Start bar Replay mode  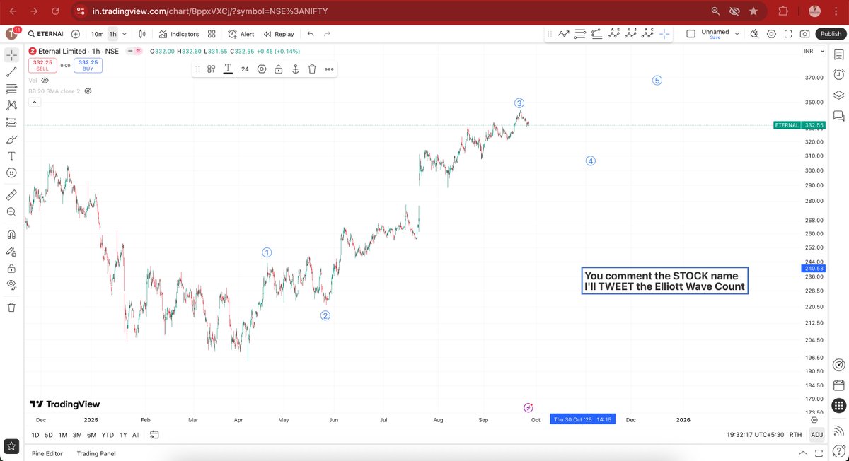(279, 34)
